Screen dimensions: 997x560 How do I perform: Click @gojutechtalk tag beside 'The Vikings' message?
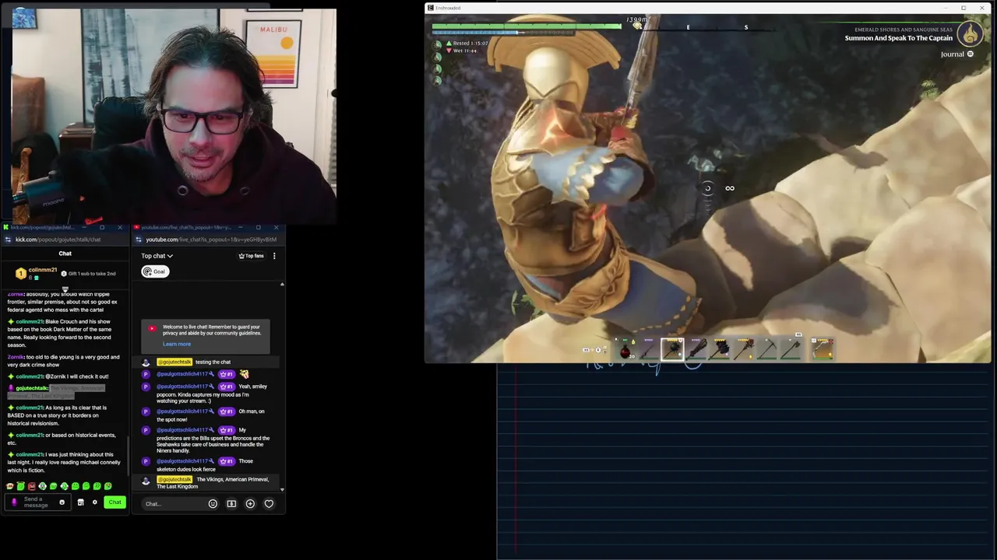tap(174, 479)
